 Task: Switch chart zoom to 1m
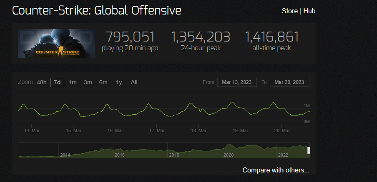pos(73,82)
